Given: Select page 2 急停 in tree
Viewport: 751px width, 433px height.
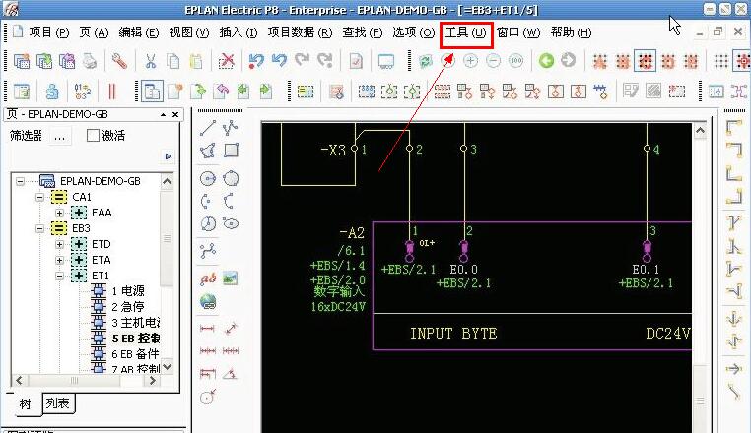Looking at the screenshot, I should [x=128, y=307].
